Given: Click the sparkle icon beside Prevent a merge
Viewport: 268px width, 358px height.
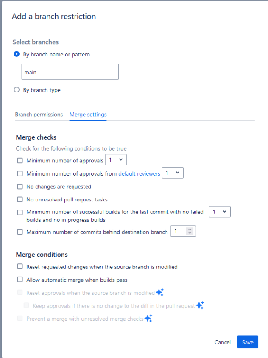Looking at the screenshot, I should [148, 318].
